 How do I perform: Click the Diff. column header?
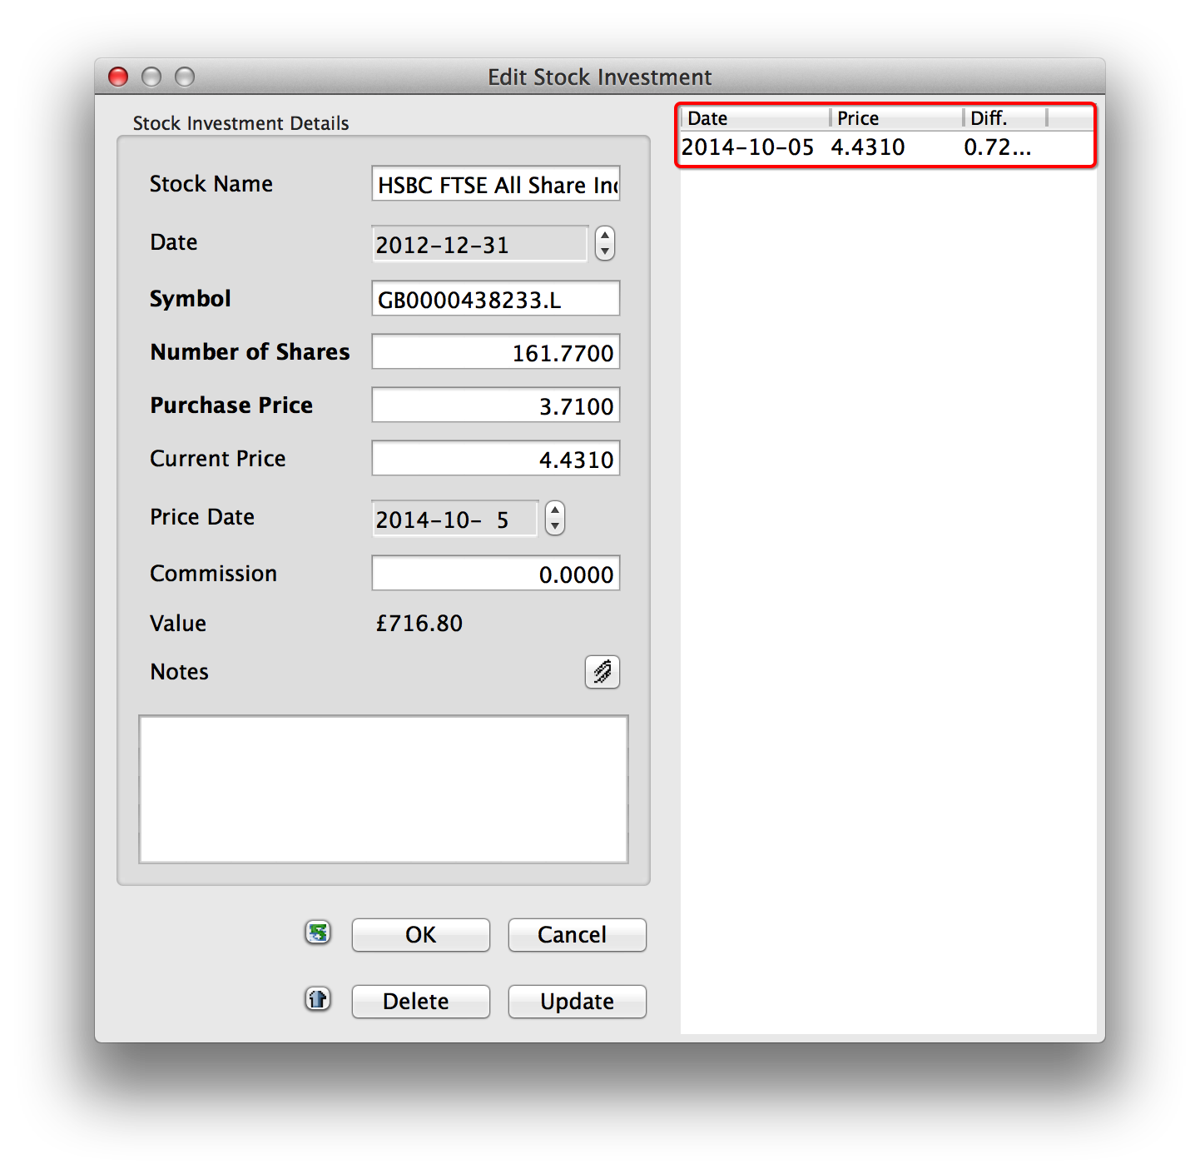(x=1004, y=118)
